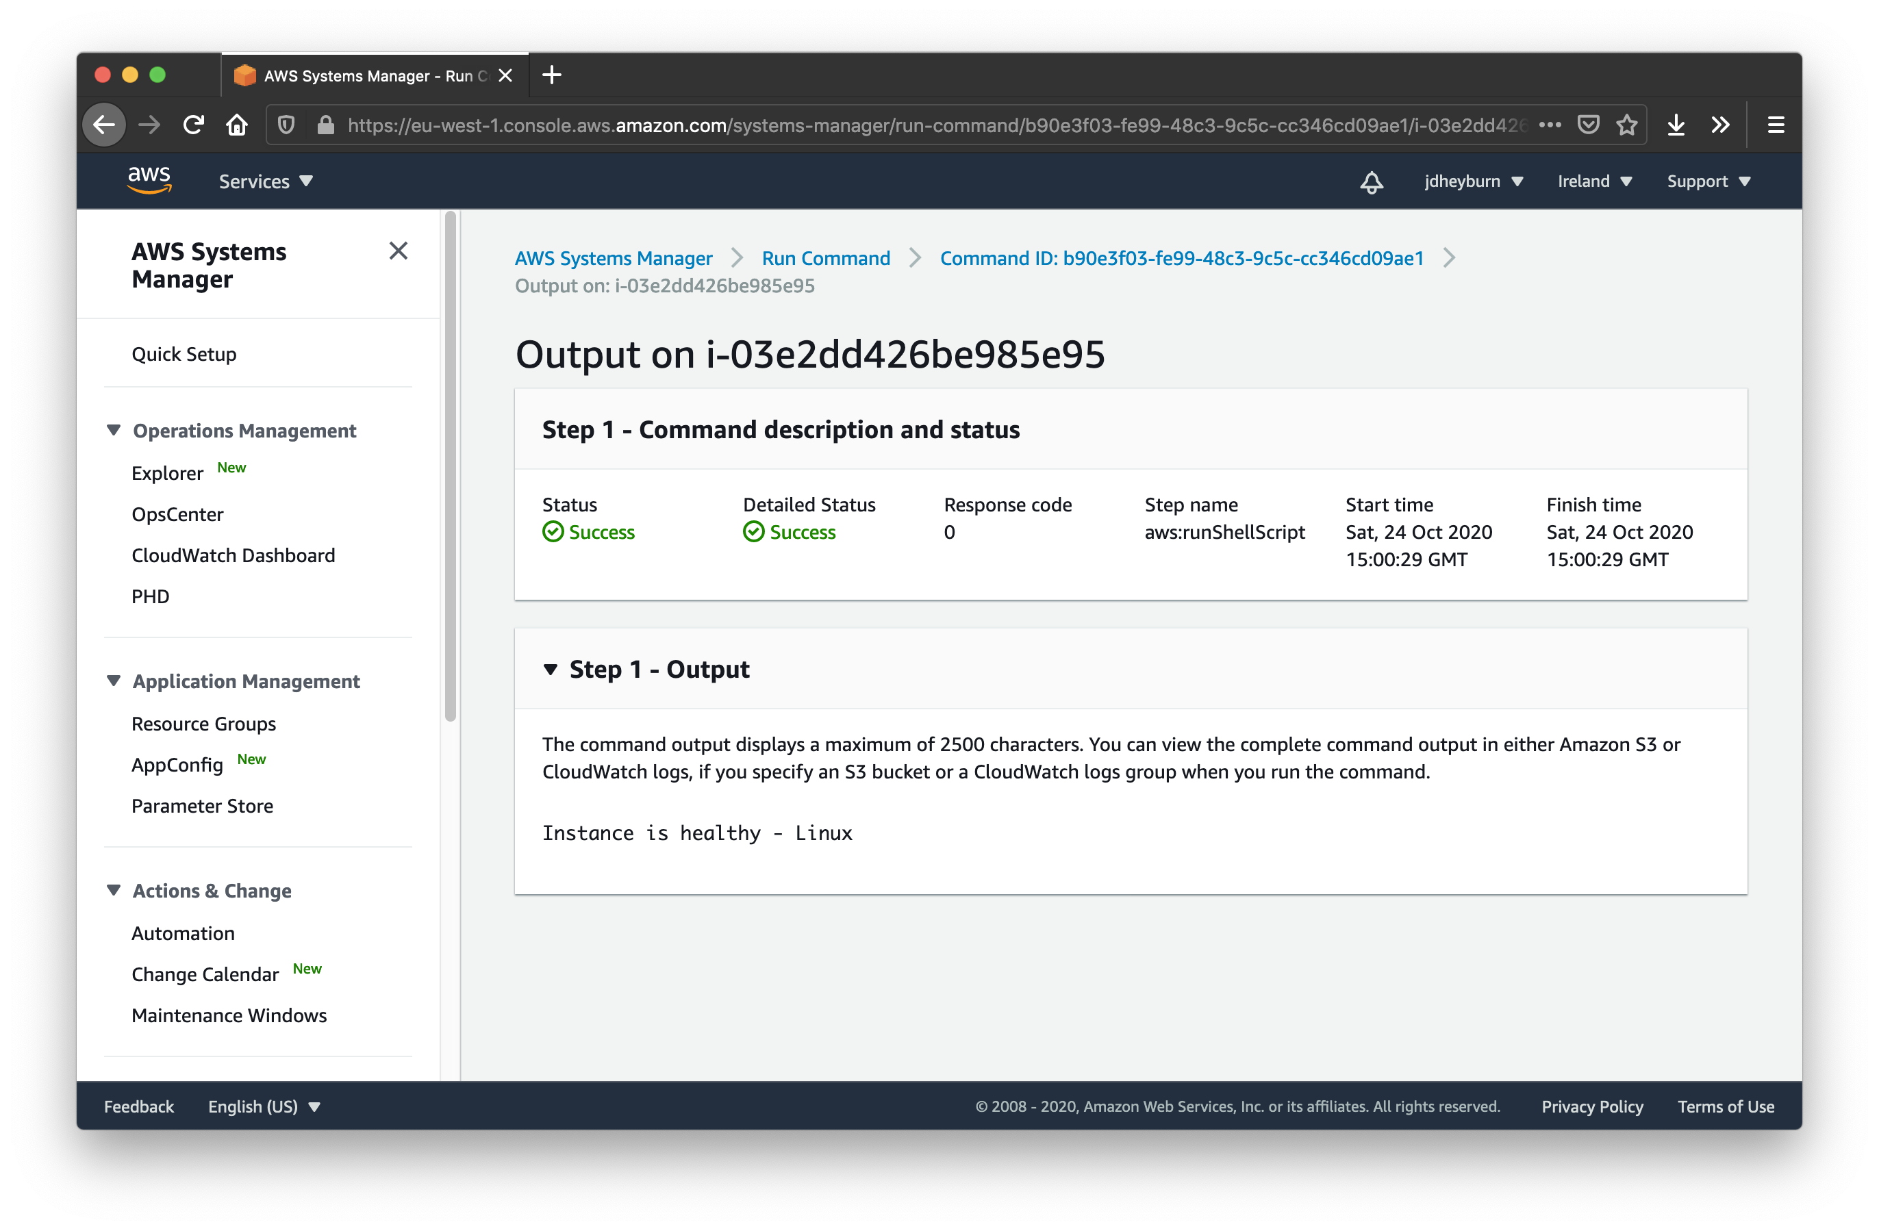Screen dimensions: 1879x1231
Task: Click the AWS Systems Manager sidebar title
Action: [x=208, y=266]
